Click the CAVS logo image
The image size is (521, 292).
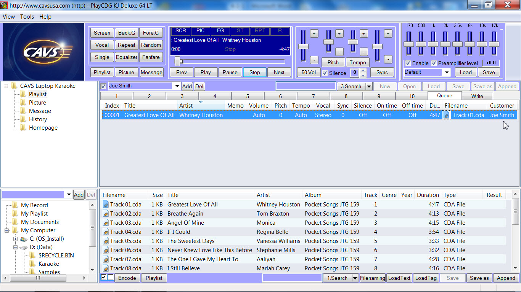pyautogui.click(x=43, y=51)
